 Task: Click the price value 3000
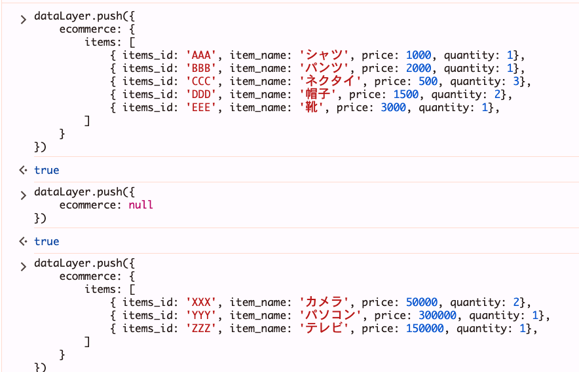(393, 108)
